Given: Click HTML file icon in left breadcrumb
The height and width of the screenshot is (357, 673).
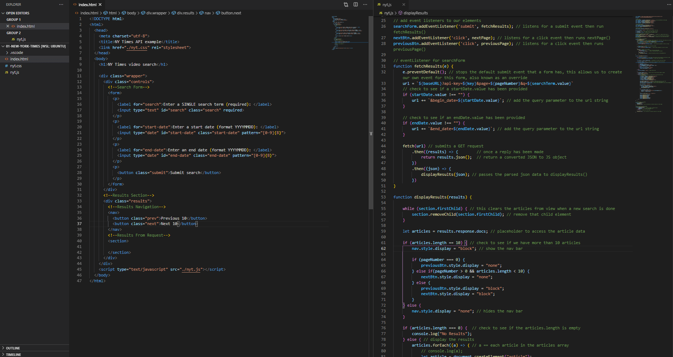Looking at the screenshot, I should click(77, 13).
